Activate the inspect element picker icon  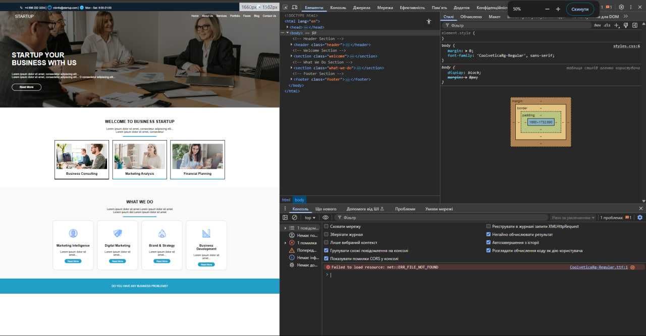point(286,8)
